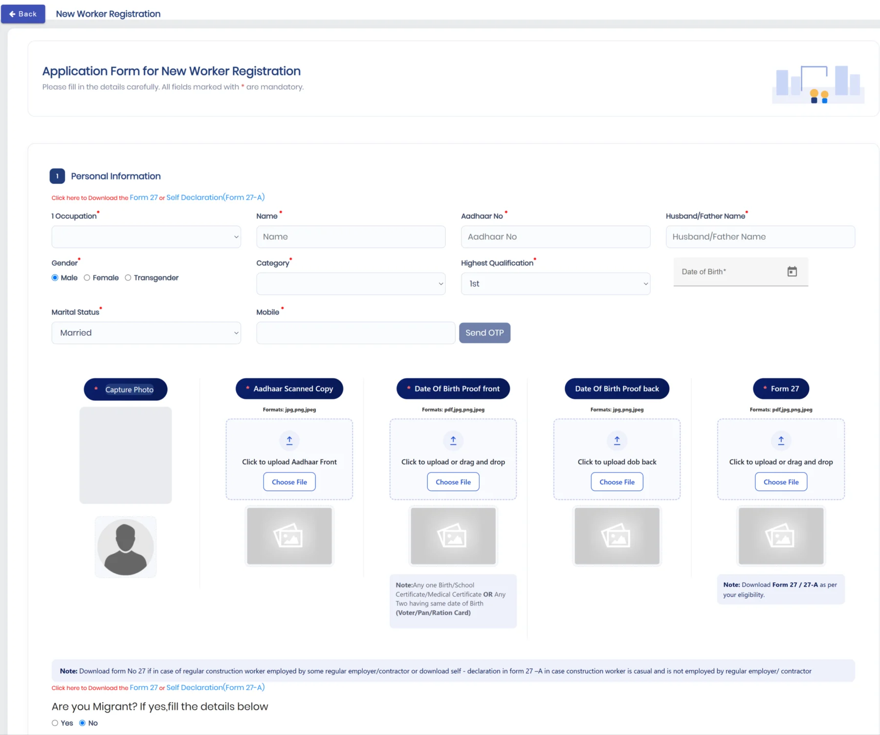880x735 pixels.
Task: Go Back using the Back button
Action: [x=23, y=14]
